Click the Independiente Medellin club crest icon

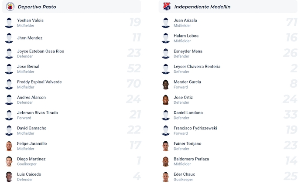166,7
